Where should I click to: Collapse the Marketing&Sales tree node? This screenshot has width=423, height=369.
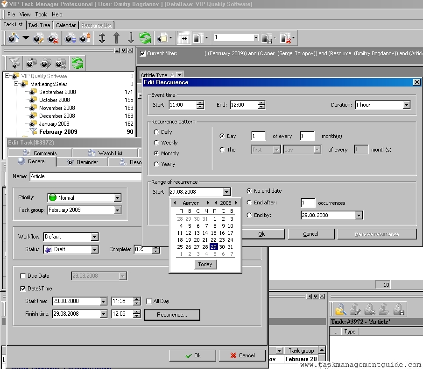[16, 84]
